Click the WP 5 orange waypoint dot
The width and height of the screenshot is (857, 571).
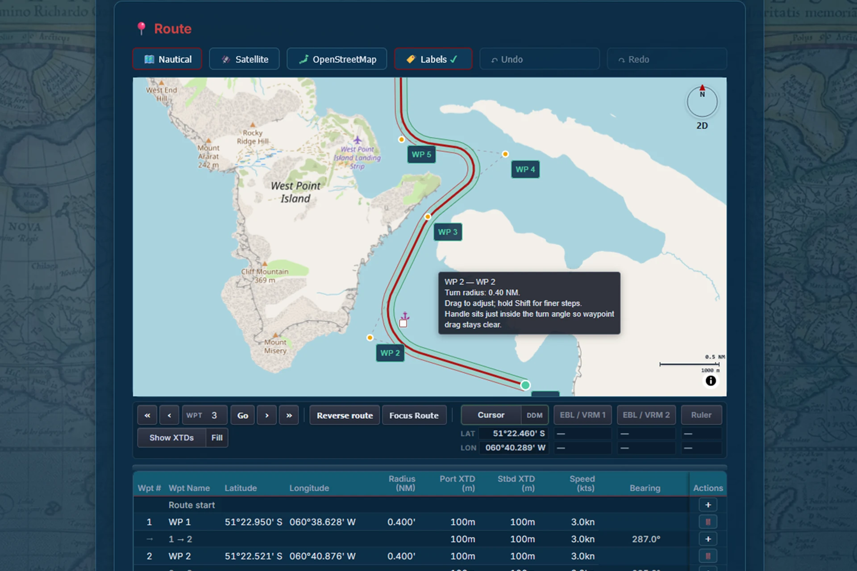coord(401,140)
